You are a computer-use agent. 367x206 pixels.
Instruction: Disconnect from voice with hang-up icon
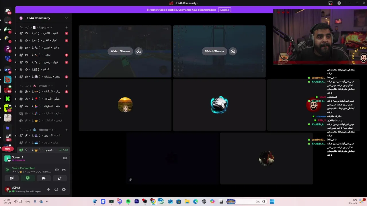pos(64,170)
